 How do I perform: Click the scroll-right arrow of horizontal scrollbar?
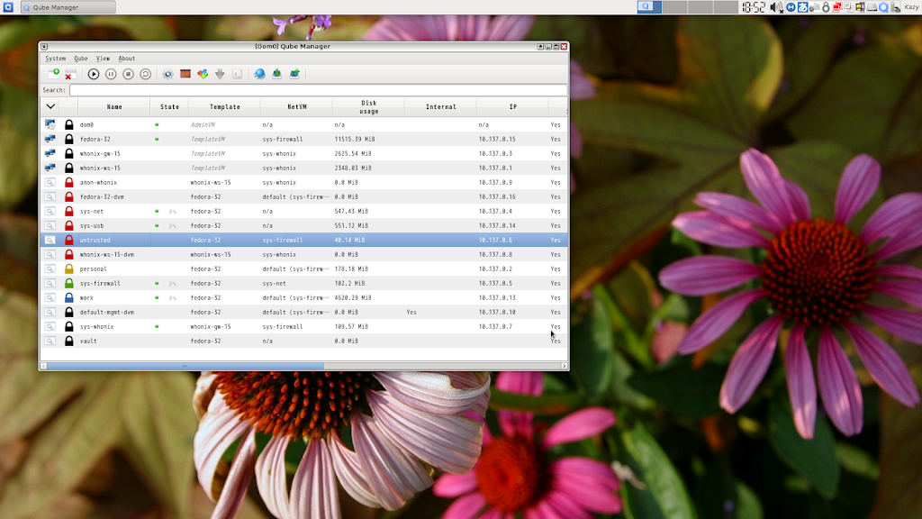pyautogui.click(x=564, y=366)
